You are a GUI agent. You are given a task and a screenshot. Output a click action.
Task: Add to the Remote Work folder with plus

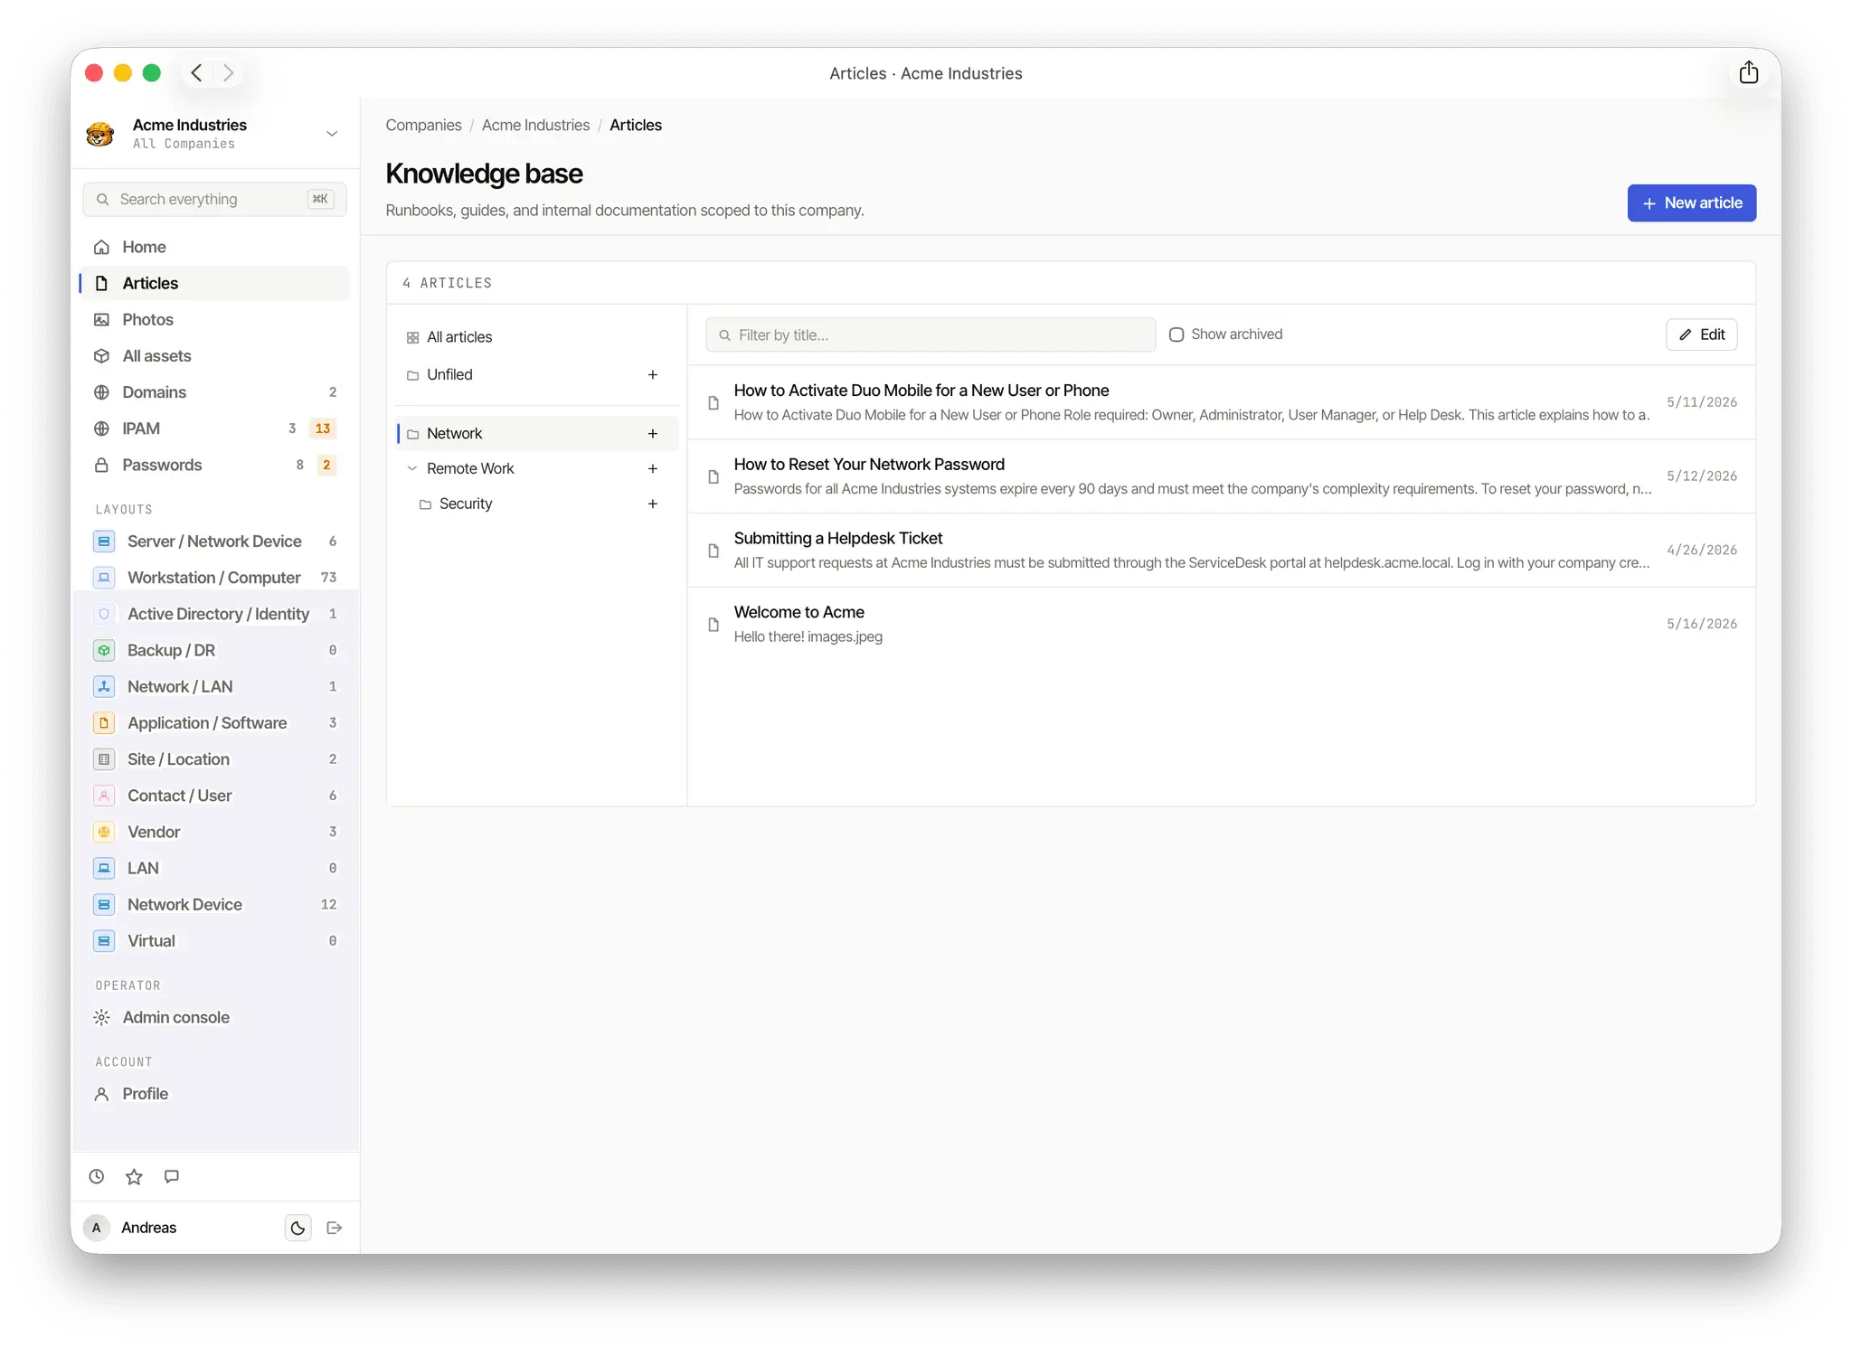point(653,468)
